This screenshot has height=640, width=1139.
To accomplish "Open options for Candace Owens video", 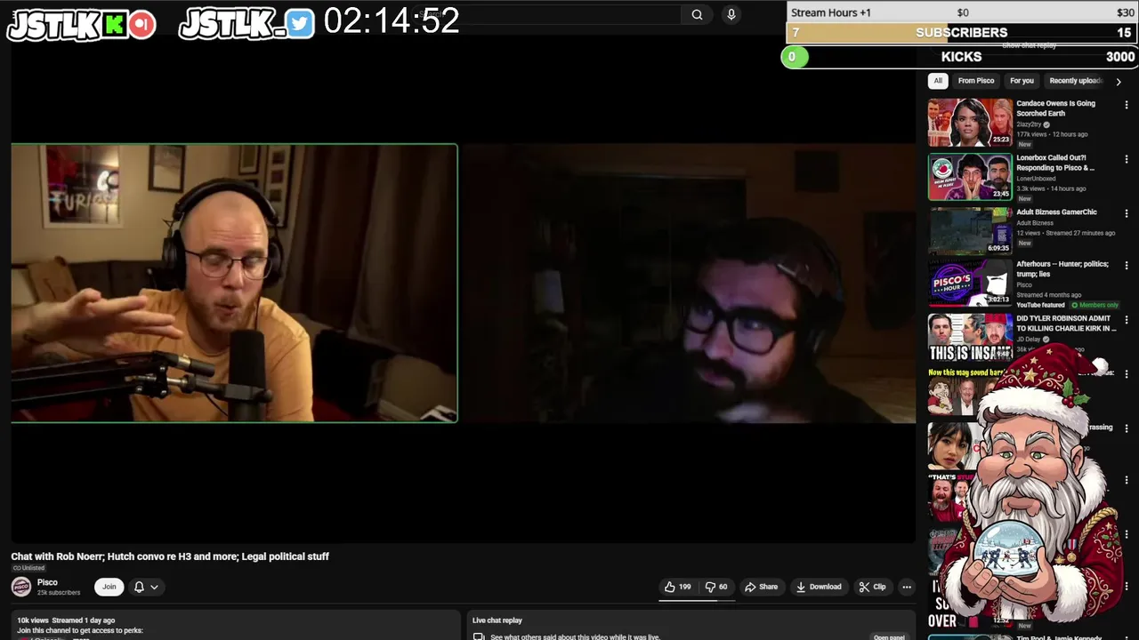I will coord(1127,105).
